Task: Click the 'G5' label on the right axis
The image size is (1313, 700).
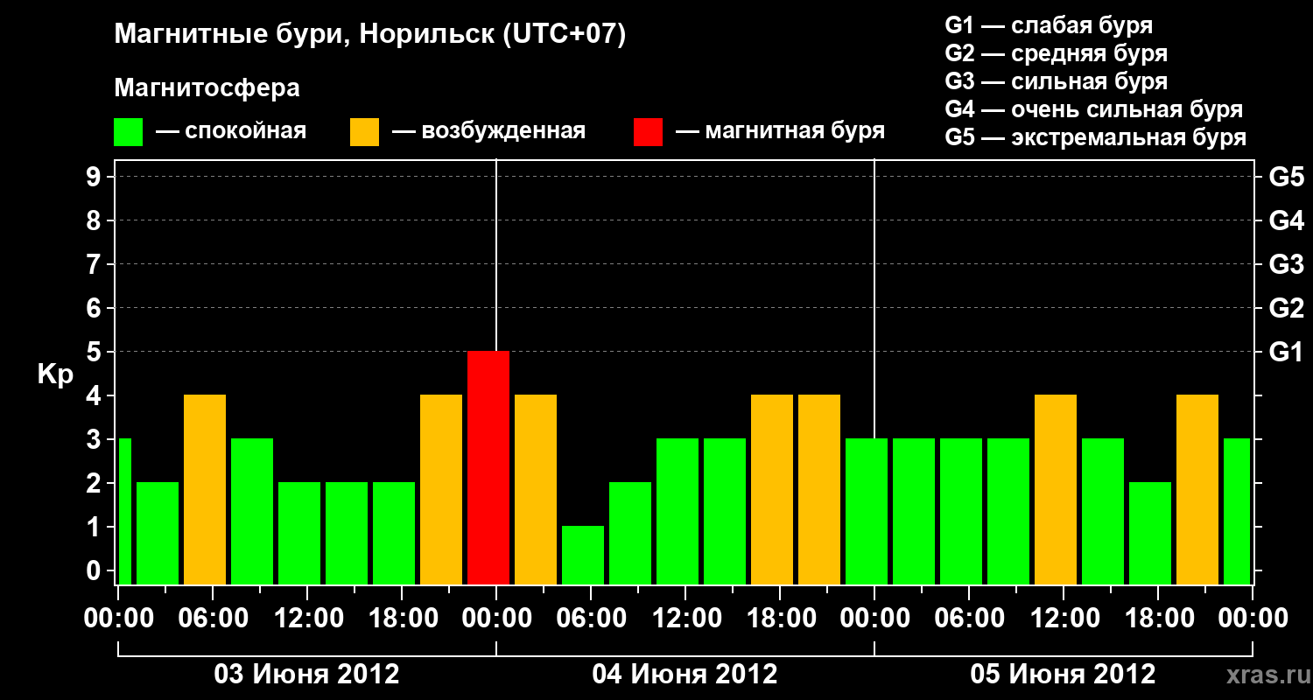Action: tap(1286, 177)
